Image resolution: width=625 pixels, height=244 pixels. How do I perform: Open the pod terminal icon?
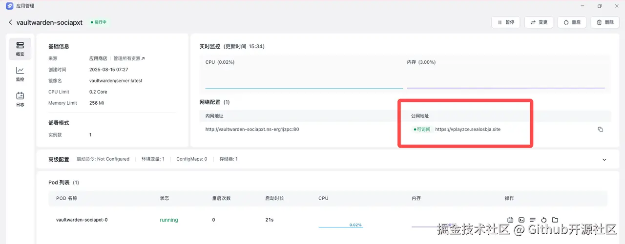pyautogui.click(x=521, y=220)
